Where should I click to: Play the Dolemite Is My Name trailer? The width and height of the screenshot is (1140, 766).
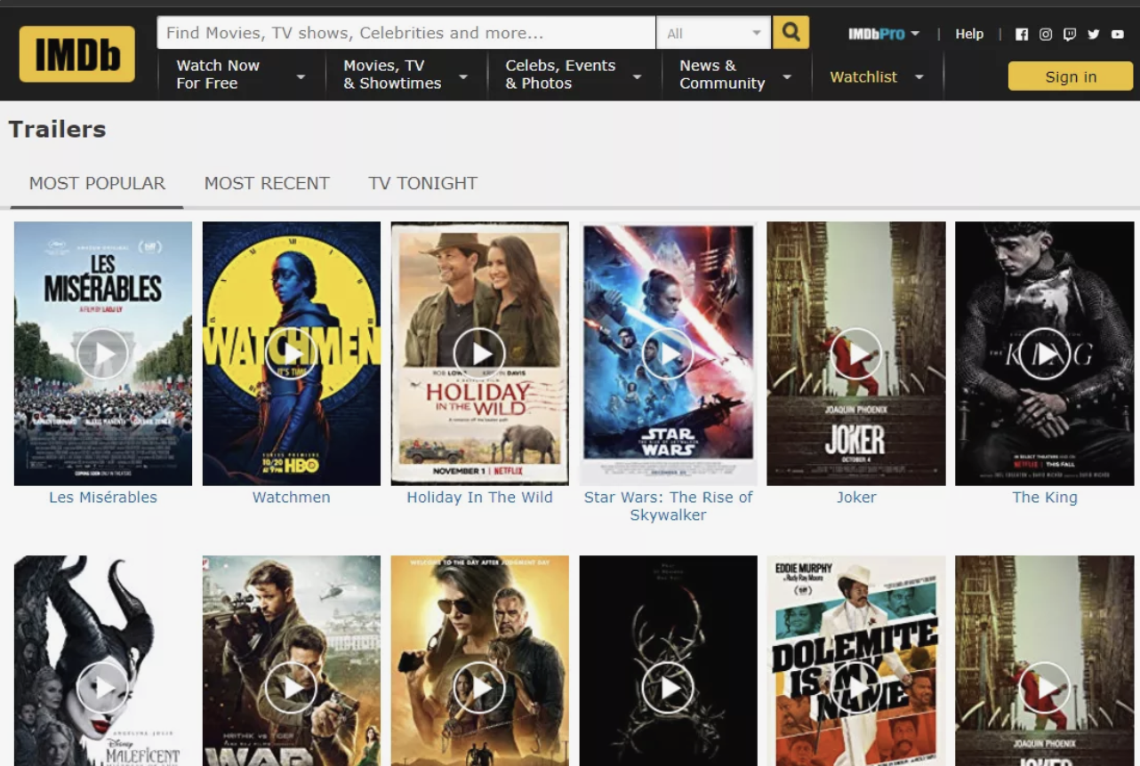856,687
